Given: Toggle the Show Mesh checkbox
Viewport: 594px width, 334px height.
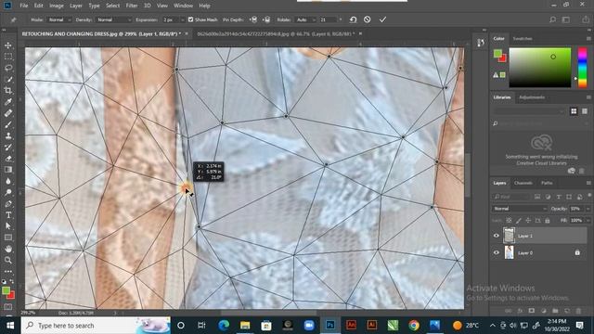Looking at the screenshot, I should 190,19.
